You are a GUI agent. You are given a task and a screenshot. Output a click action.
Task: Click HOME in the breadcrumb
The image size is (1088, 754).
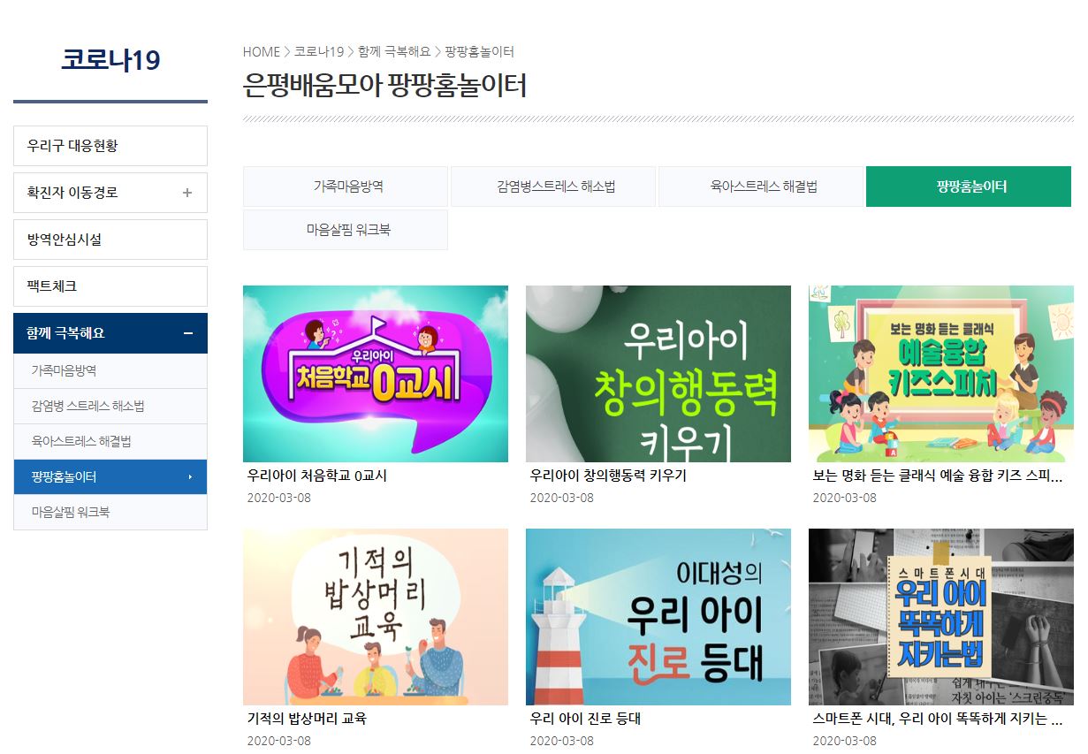262,52
